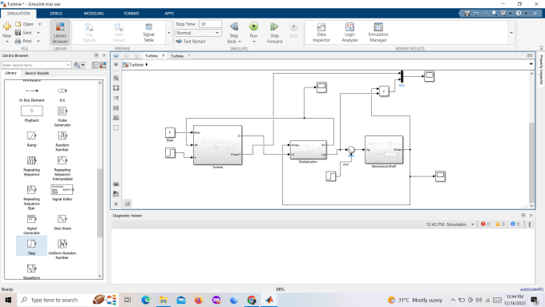Click the canvas vertical scrollbar
The image size is (545, 307).
tap(531, 163)
